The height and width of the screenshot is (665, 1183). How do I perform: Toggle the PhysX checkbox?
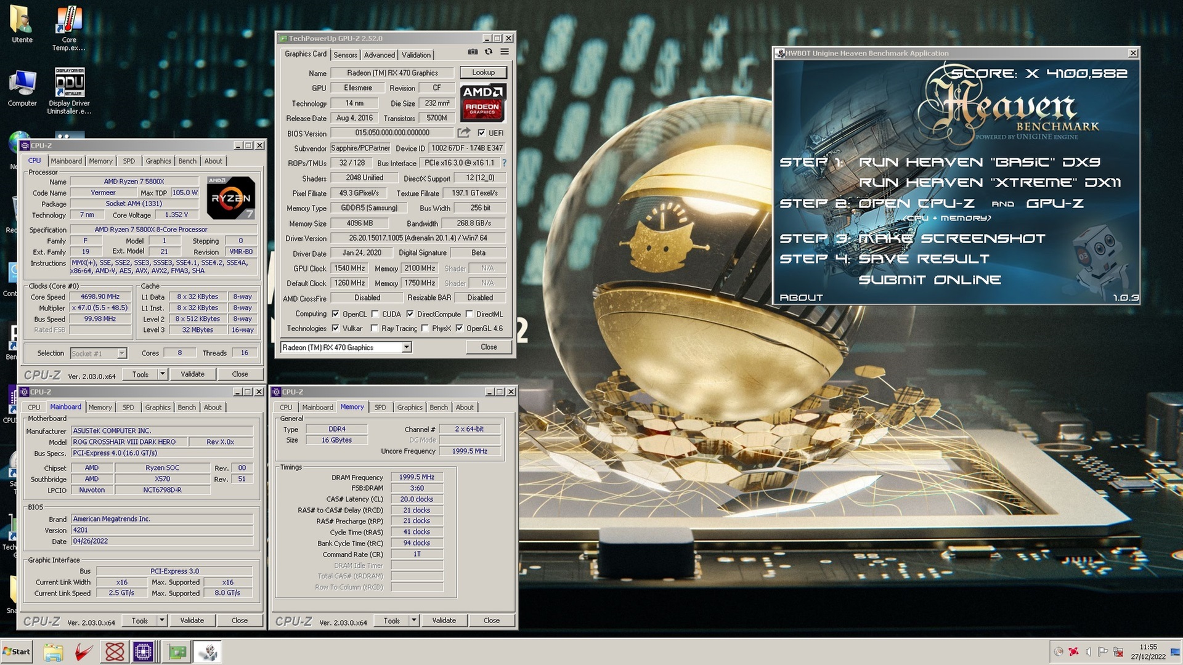[425, 328]
